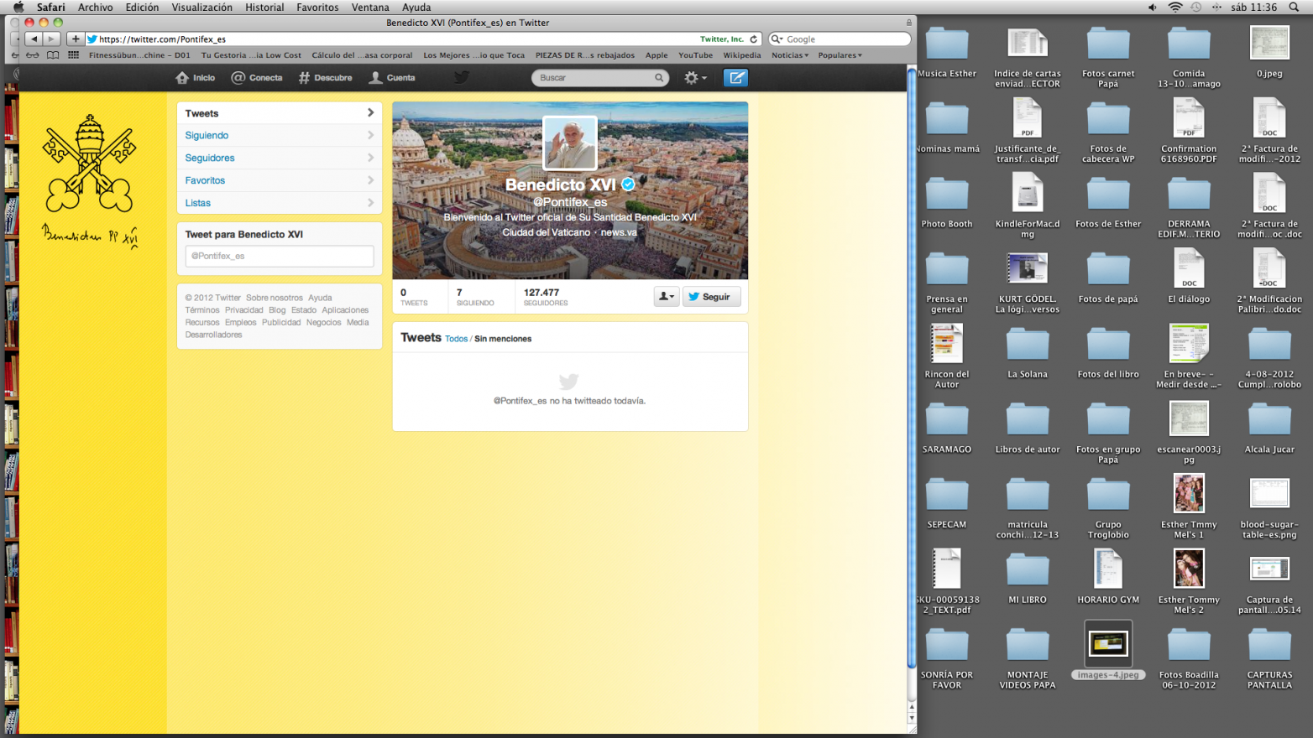Open the Apple menu

[18, 8]
